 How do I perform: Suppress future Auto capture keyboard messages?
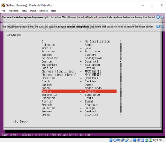(x=162, y=17)
